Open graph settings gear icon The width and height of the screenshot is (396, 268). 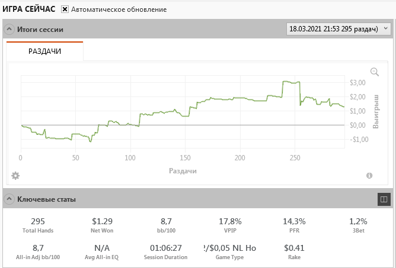(15, 175)
